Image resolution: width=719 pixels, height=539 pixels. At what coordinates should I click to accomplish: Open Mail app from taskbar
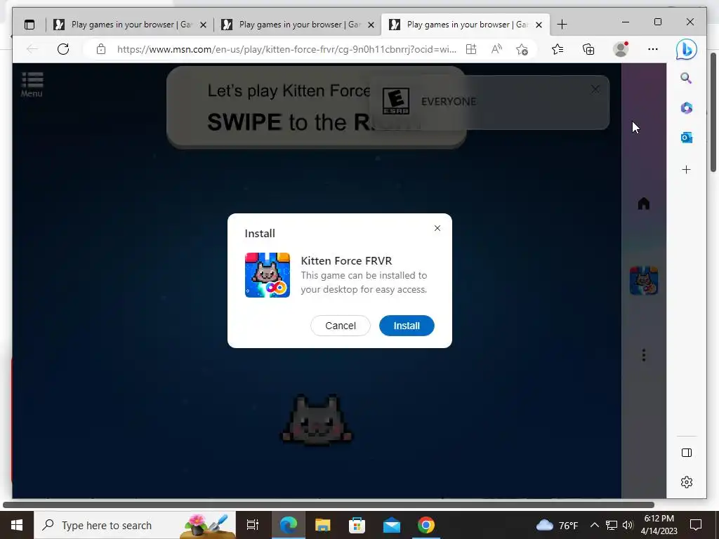[392, 525]
